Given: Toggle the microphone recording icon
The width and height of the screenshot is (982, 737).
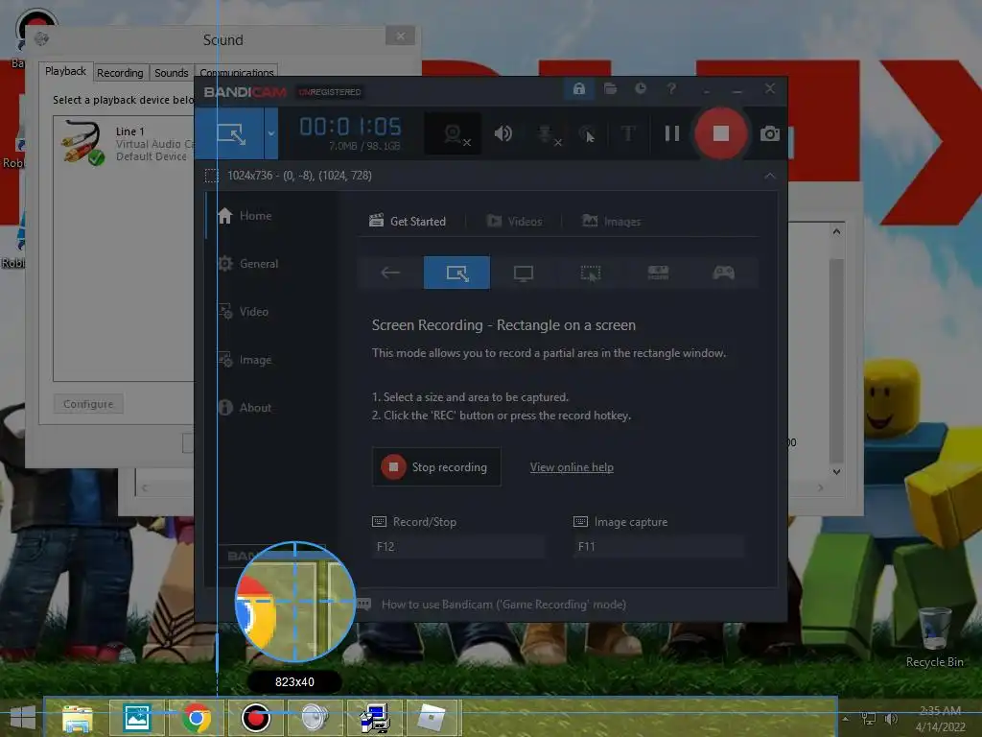Looking at the screenshot, I should [x=548, y=134].
